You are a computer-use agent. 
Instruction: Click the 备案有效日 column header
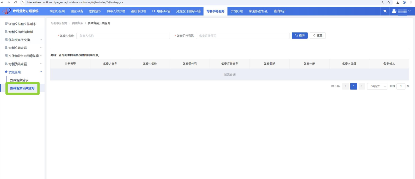point(349,64)
